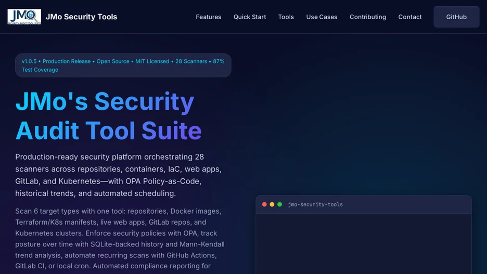Click the GitHub button
Image resolution: width=487 pixels, height=274 pixels.
(456, 17)
